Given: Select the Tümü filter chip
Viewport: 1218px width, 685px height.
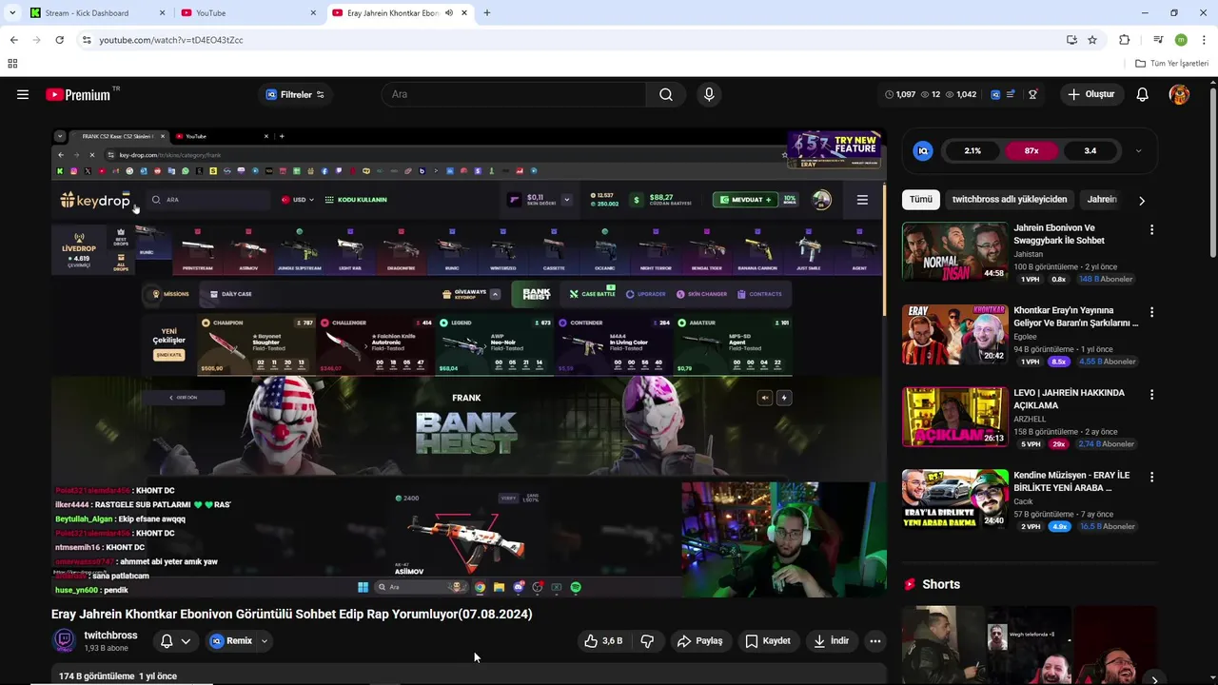Looking at the screenshot, I should (x=921, y=200).
